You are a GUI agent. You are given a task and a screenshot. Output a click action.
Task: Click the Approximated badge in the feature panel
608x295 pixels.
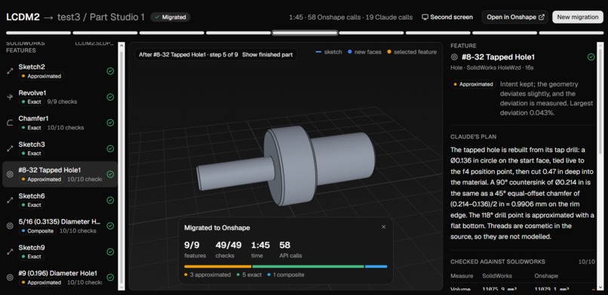474,84
